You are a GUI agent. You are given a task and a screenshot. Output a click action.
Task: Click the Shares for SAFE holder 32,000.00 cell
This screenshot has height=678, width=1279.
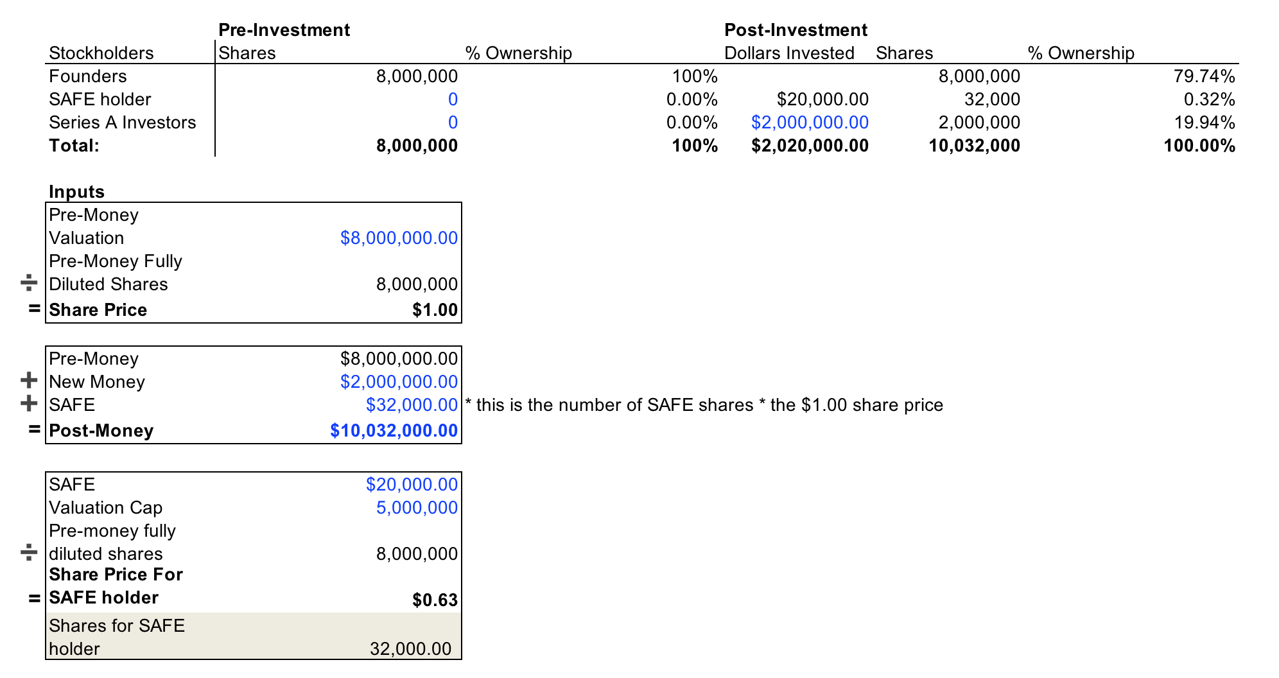coord(410,649)
